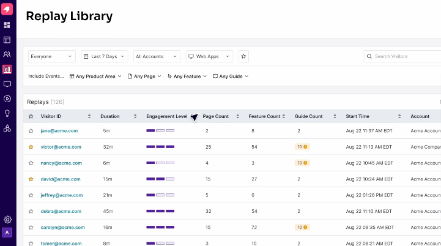Open the Session Replay play icon
441x246 pixels.
click(7, 99)
